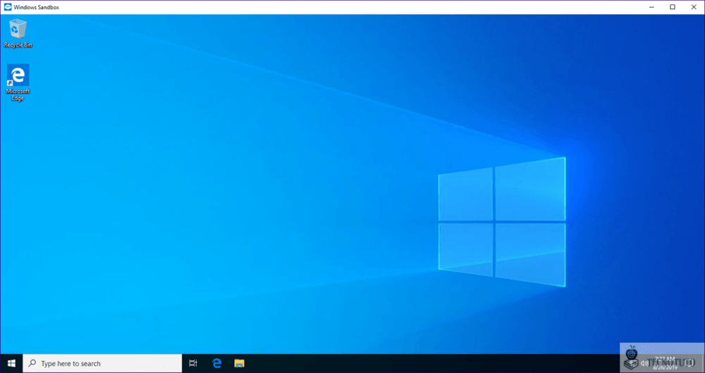The width and height of the screenshot is (705, 373).
Task: Close the Windows Sandbox window
Action: click(x=694, y=7)
